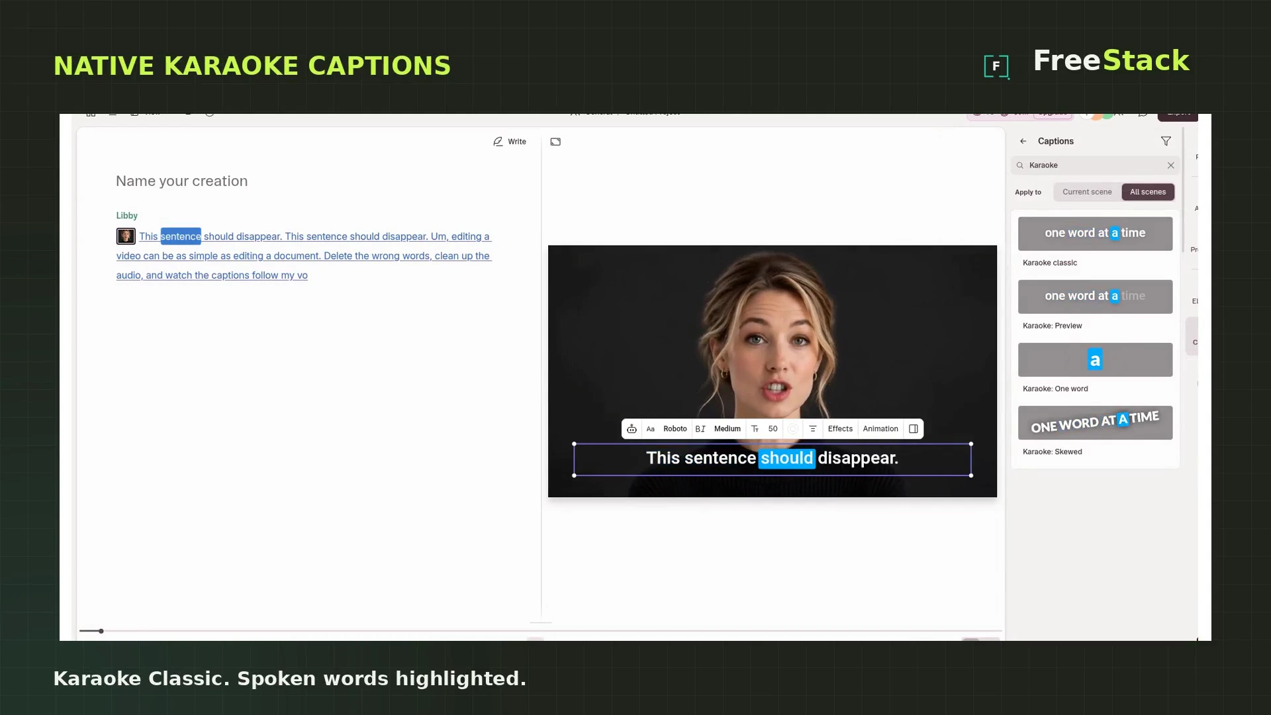This screenshot has width=1271, height=715.
Task: Choose the Karaoke: Preview caption style
Action: (x=1095, y=297)
